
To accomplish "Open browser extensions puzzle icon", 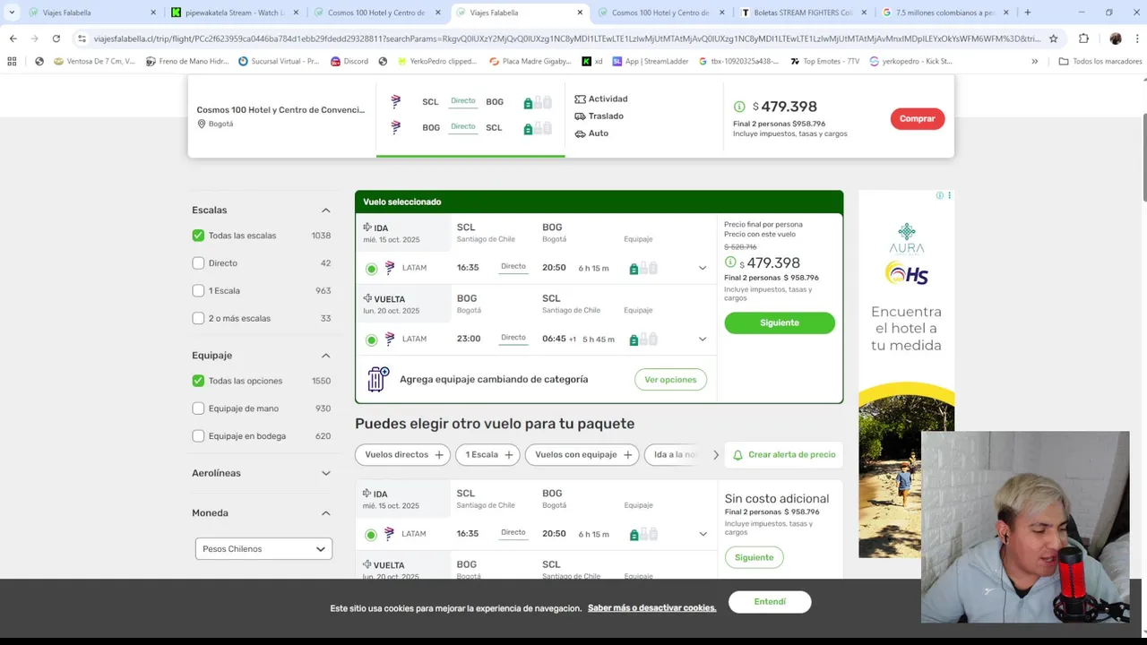I will pos(1083,39).
